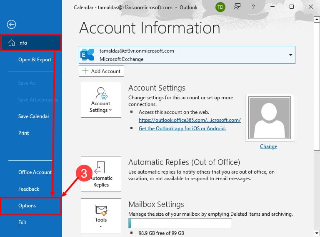The image size is (320, 237).
Task: Open Get the Outlook app for iOS or Android link
Action: (182, 129)
